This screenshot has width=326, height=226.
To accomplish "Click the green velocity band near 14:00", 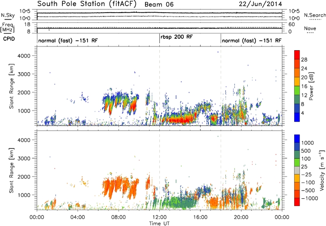I will [x=180, y=203].
